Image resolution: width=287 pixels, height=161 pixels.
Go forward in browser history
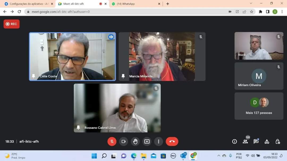[x=12, y=12]
